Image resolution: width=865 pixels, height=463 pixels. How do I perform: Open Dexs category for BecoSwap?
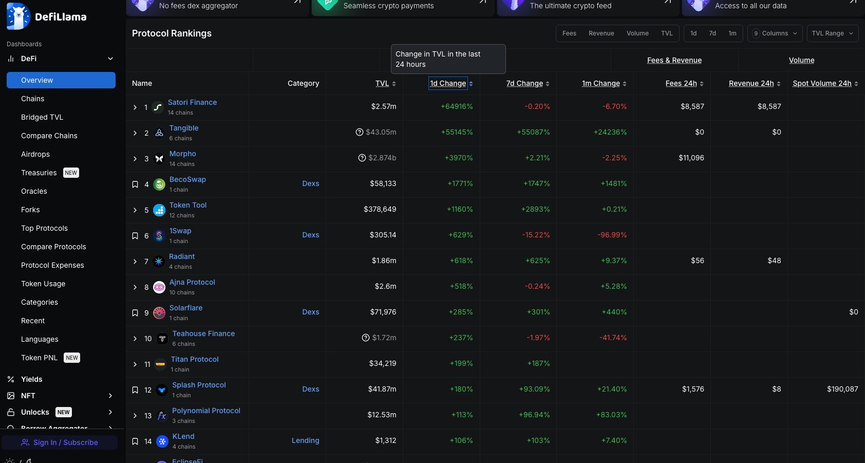(311, 183)
